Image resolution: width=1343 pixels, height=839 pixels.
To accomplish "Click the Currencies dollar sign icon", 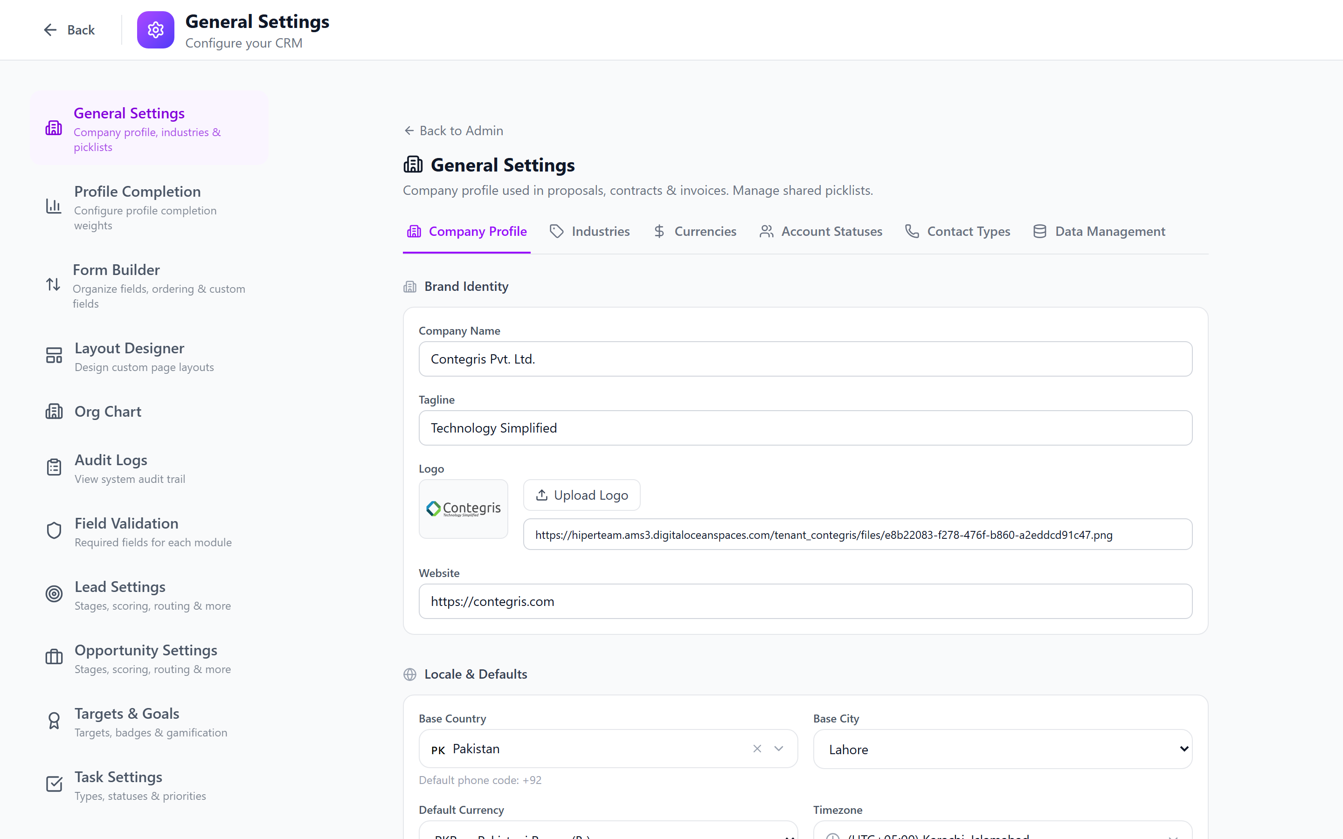I will pyautogui.click(x=659, y=231).
